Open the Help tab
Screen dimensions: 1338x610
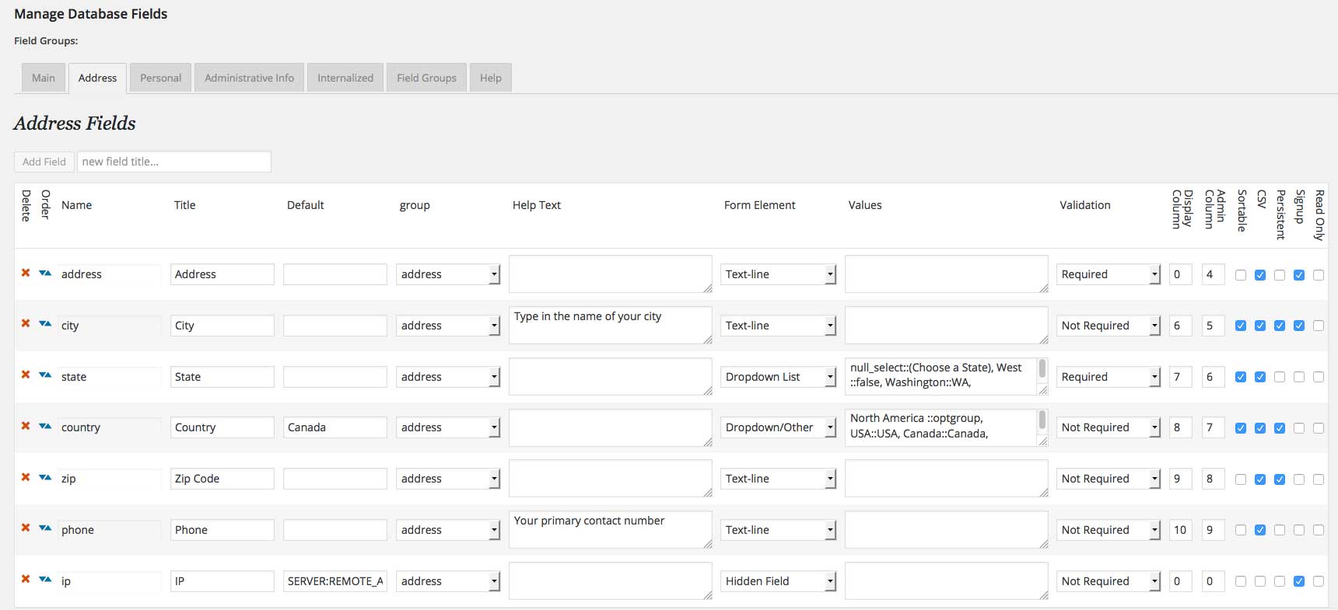(490, 78)
